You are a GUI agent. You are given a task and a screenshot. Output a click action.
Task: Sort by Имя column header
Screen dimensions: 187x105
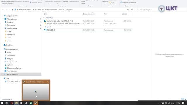point(46,14)
